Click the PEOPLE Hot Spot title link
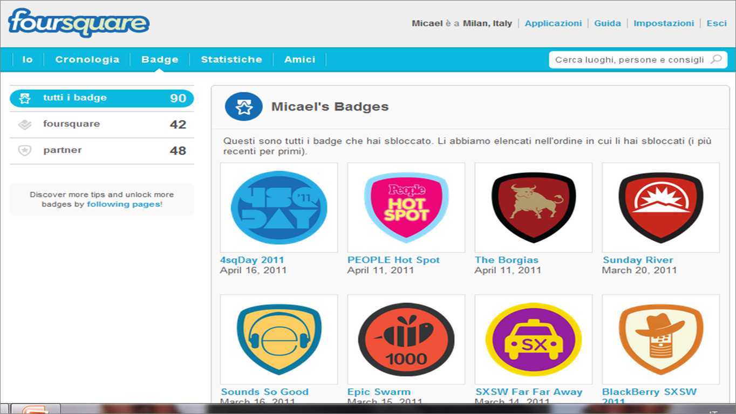The height and width of the screenshot is (414, 736). point(394,260)
